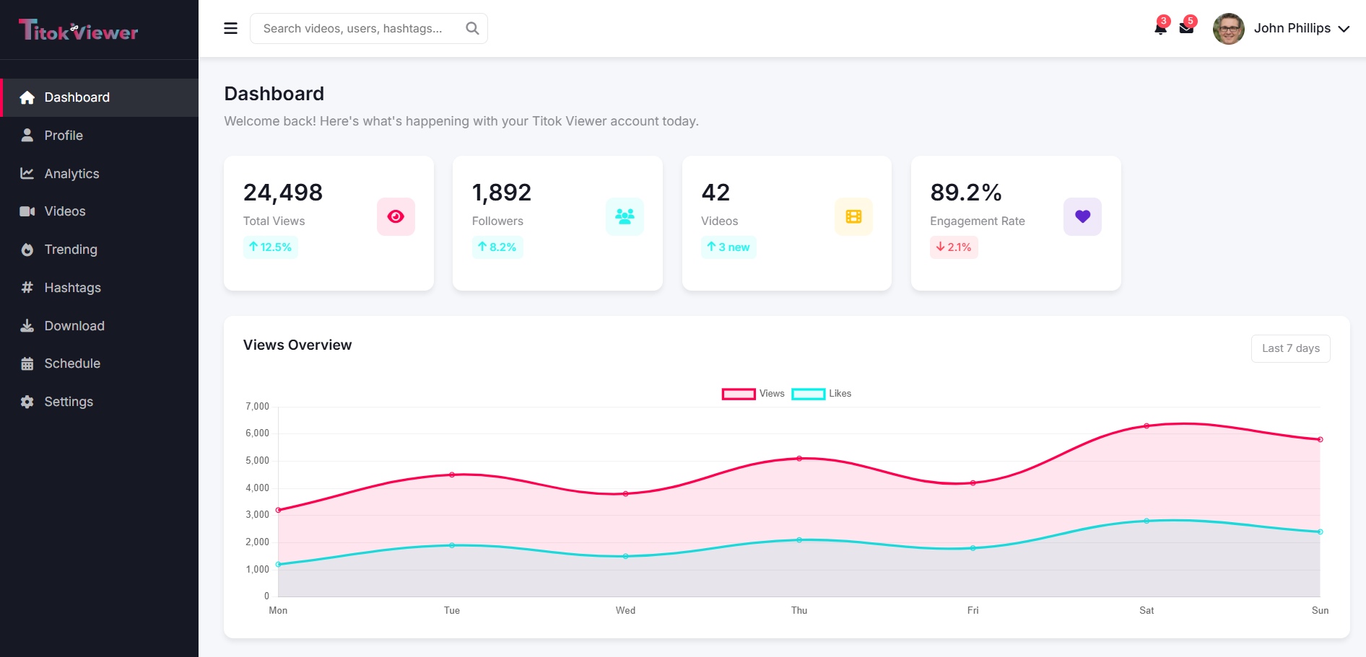1366x657 pixels.
Task: Go to the Dashboard sidebar entry
Action: point(77,97)
